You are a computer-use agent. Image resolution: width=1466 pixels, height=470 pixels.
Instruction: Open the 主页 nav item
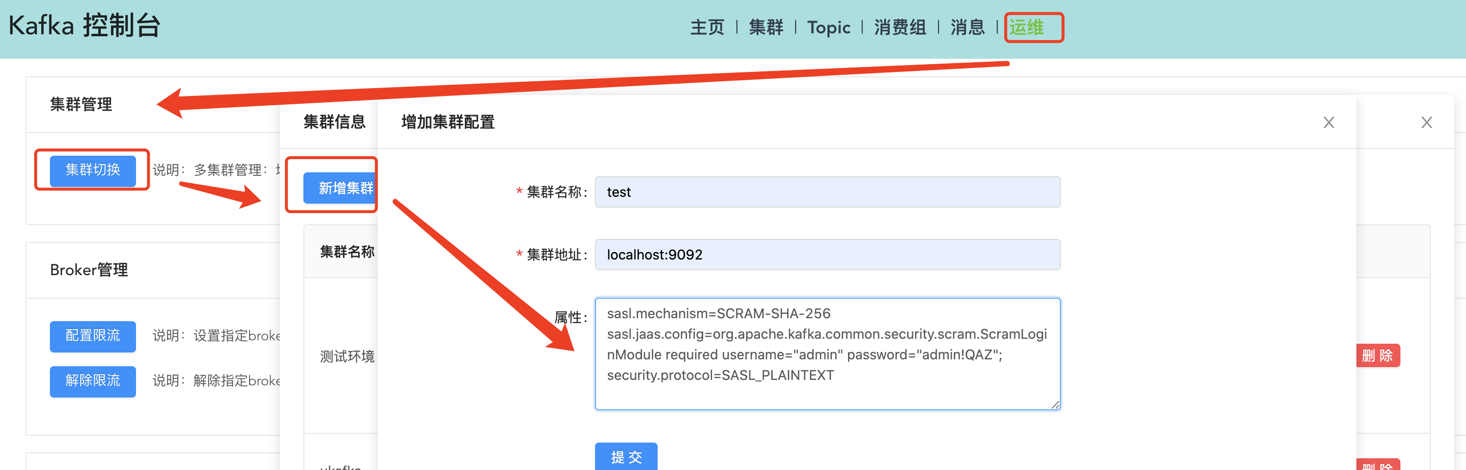tap(707, 27)
